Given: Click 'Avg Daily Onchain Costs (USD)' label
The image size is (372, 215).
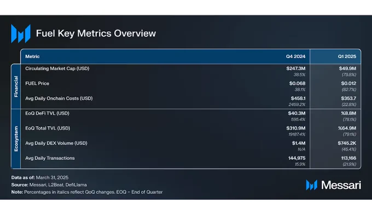Looking at the screenshot, I should [59, 98].
